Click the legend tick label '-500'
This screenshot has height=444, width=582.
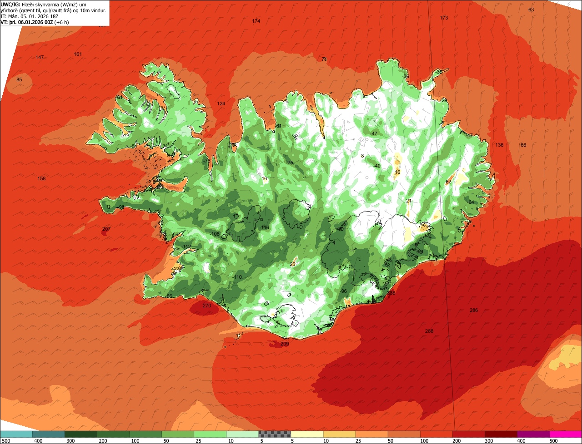[5, 441]
